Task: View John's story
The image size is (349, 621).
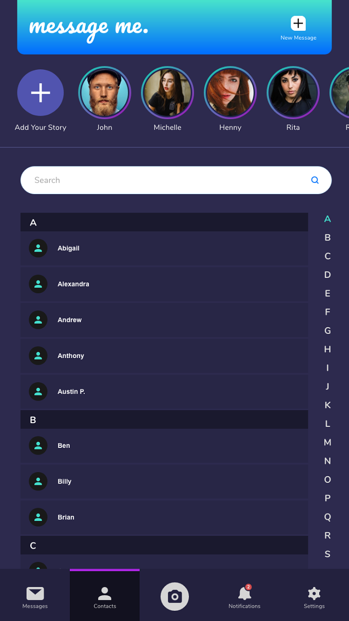Action: coord(105,93)
